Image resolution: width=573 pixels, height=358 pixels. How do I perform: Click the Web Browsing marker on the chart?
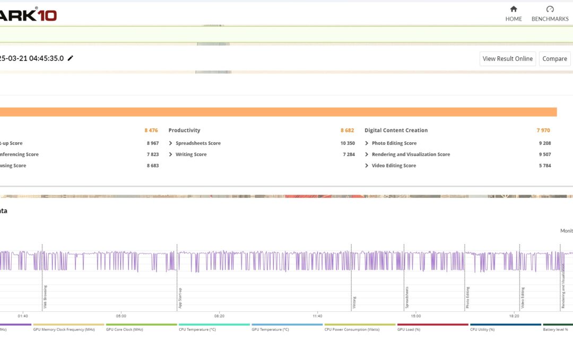click(x=45, y=297)
